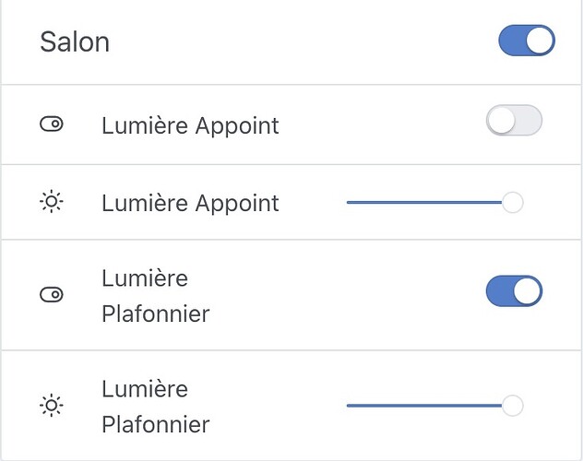583x461 pixels.
Task: Click the Lumière Appoint switch entity icon
Action: coord(52,125)
